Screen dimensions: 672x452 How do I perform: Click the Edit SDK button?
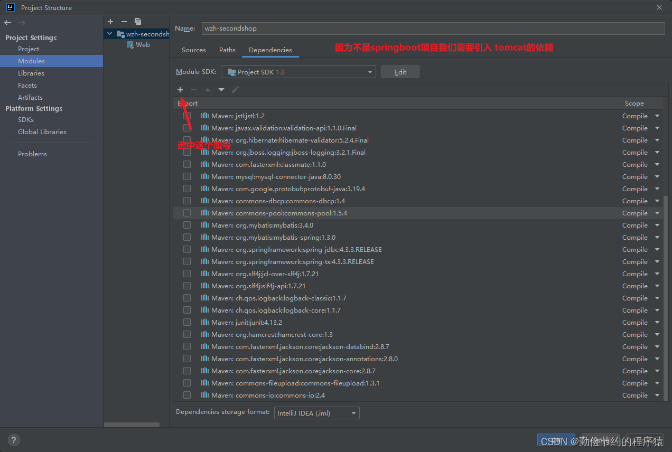click(400, 72)
